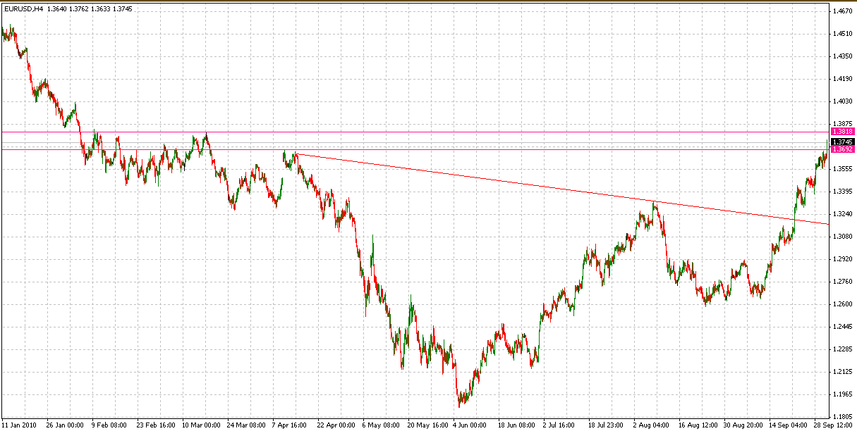857x431 pixels.
Task: Click the 1.4030 price scale label
Action: click(x=841, y=101)
